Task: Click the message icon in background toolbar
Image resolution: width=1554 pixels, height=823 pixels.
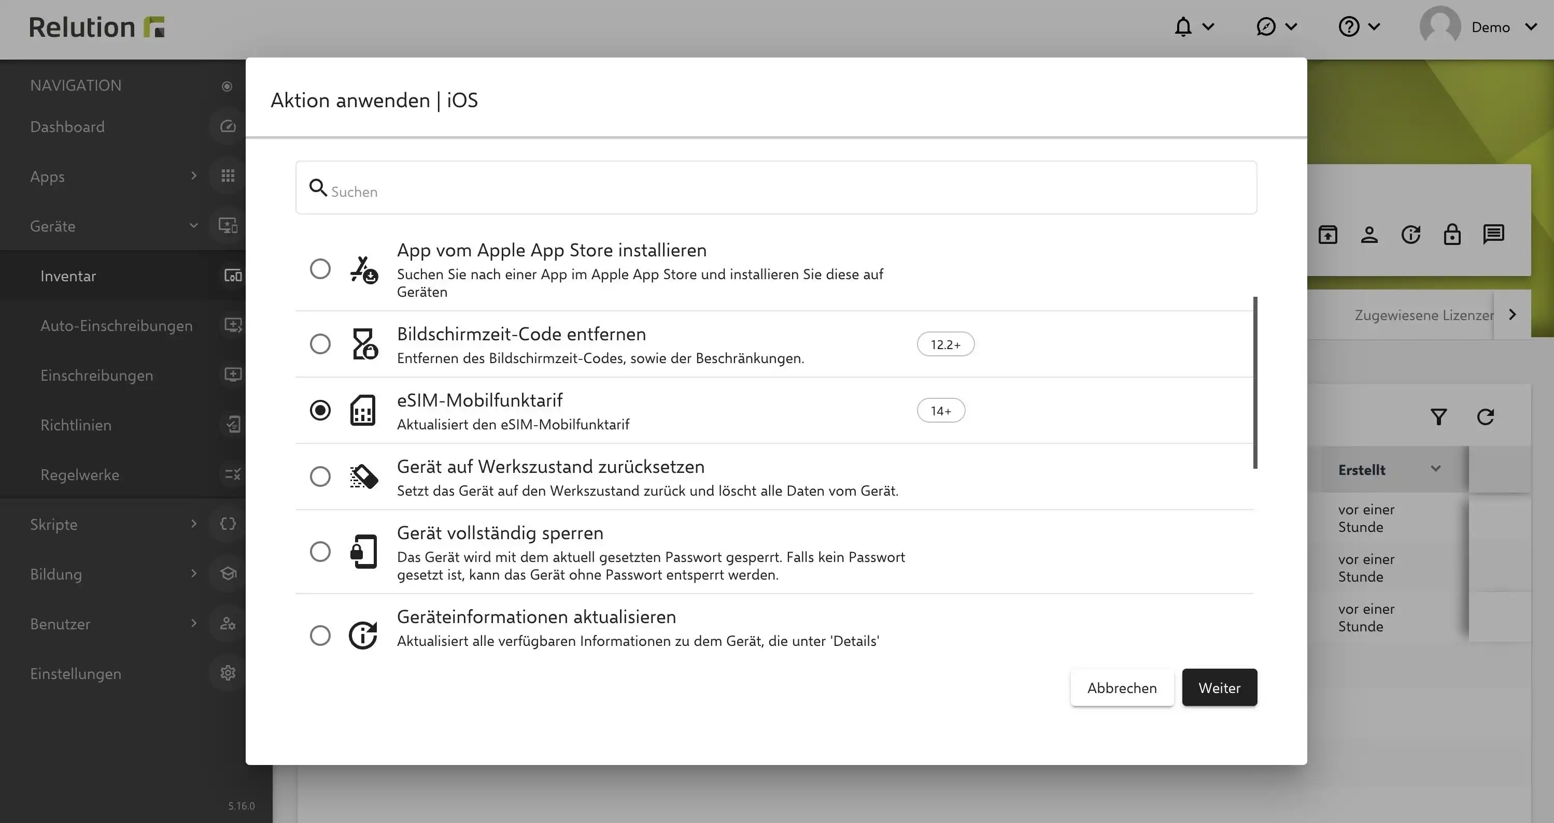Action: (1494, 235)
